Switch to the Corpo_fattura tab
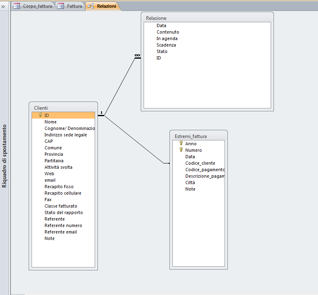Screen dimensions: 318x295 coord(33,6)
